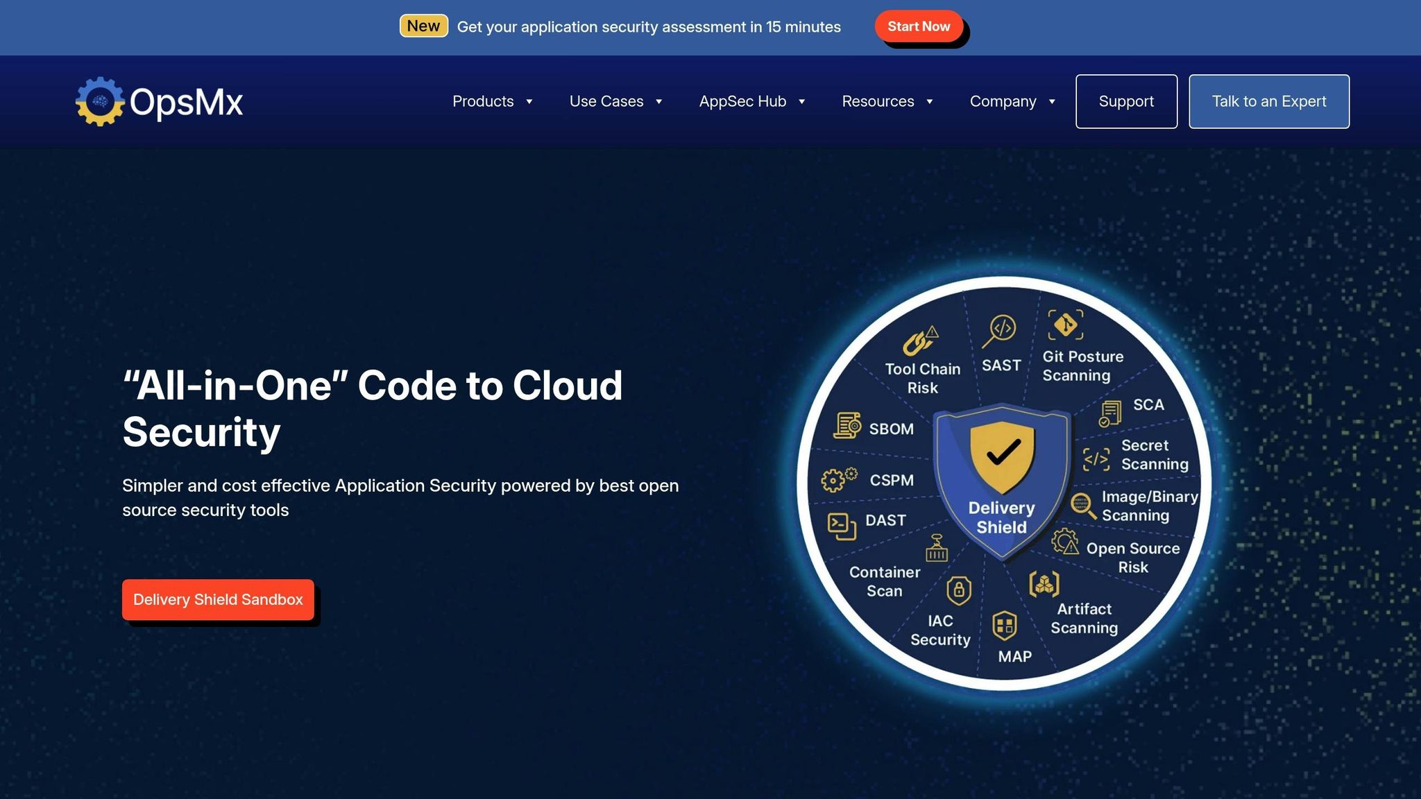Click the Talk to an Expert button
The height and width of the screenshot is (799, 1421).
coord(1268,101)
